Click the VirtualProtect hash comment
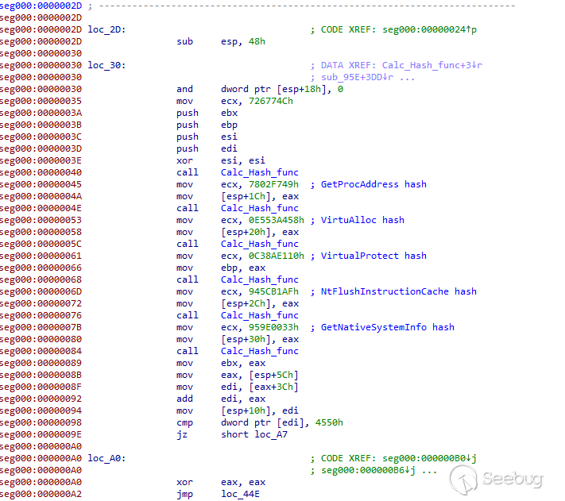This screenshot has height=501, width=565. pyautogui.click(x=373, y=256)
